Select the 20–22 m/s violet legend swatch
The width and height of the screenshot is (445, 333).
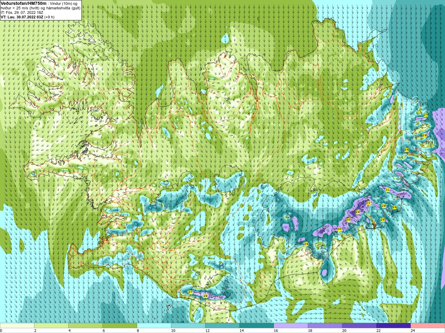coord(359,326)
